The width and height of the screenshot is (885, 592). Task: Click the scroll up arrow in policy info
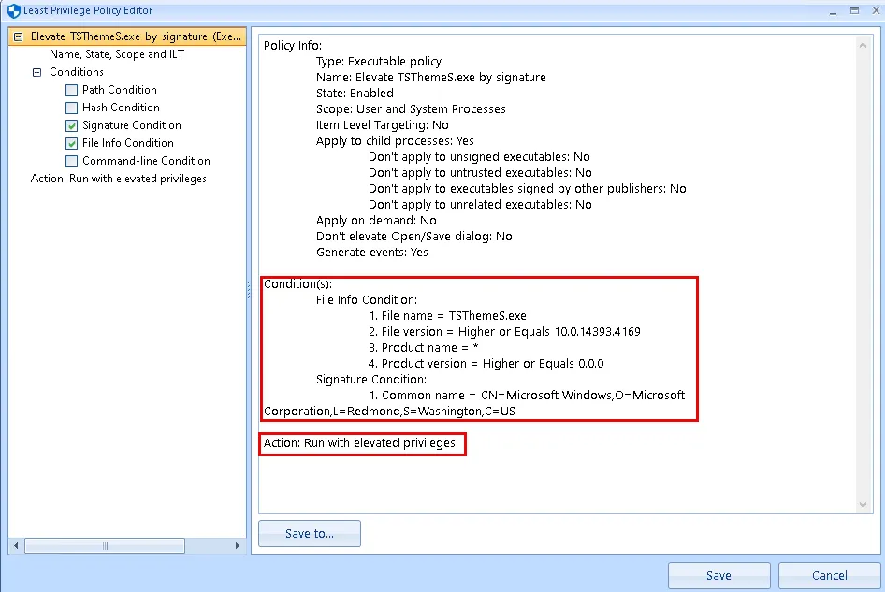point(863,45)
